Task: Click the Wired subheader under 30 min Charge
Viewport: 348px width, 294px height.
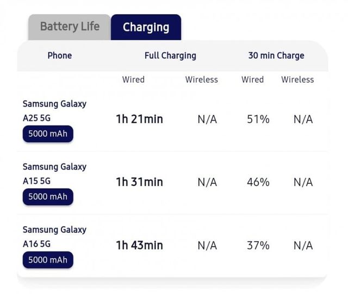Action: click(x=252, y=79)
